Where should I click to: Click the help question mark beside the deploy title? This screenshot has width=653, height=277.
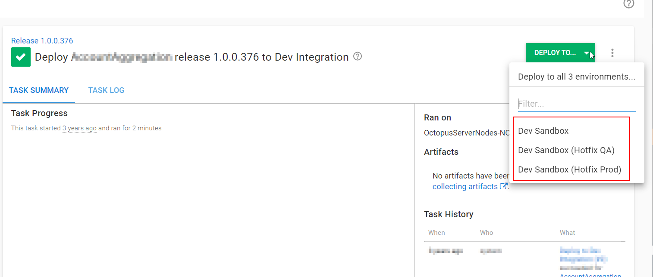(357, 56)
